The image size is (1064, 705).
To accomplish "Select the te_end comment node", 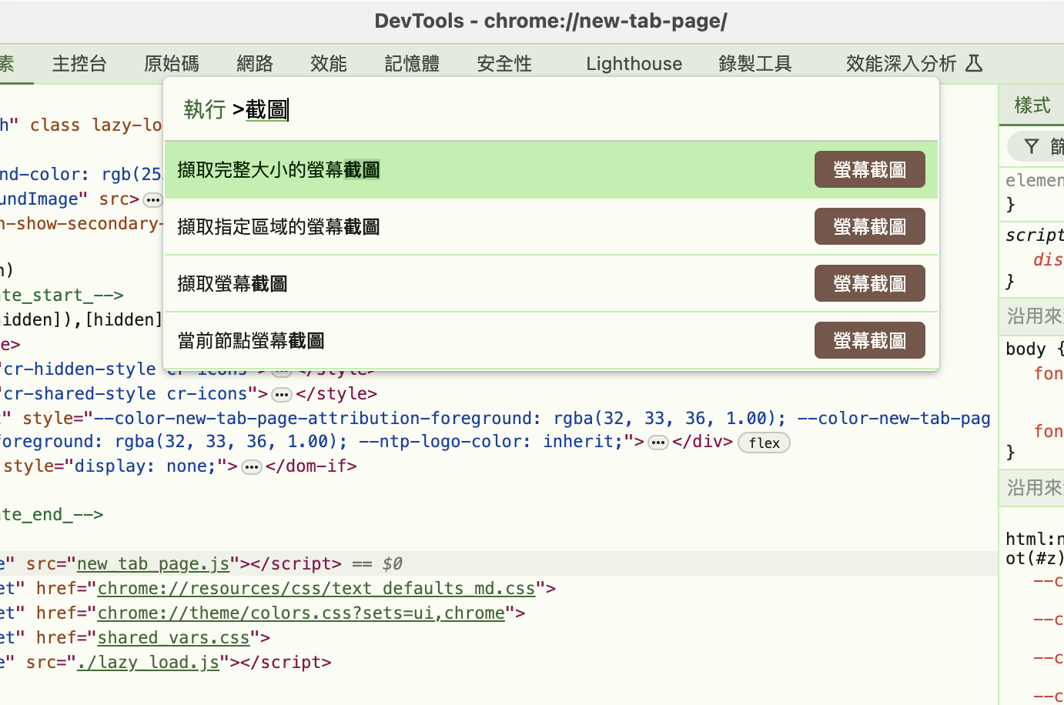I will 52,514.
